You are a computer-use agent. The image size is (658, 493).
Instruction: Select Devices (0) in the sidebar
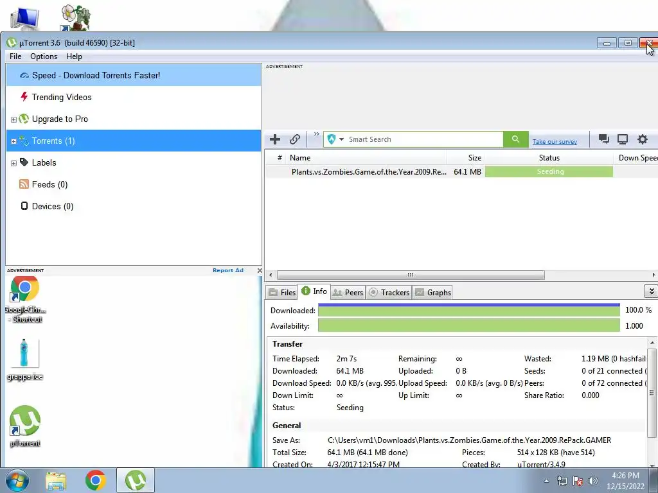134,206
